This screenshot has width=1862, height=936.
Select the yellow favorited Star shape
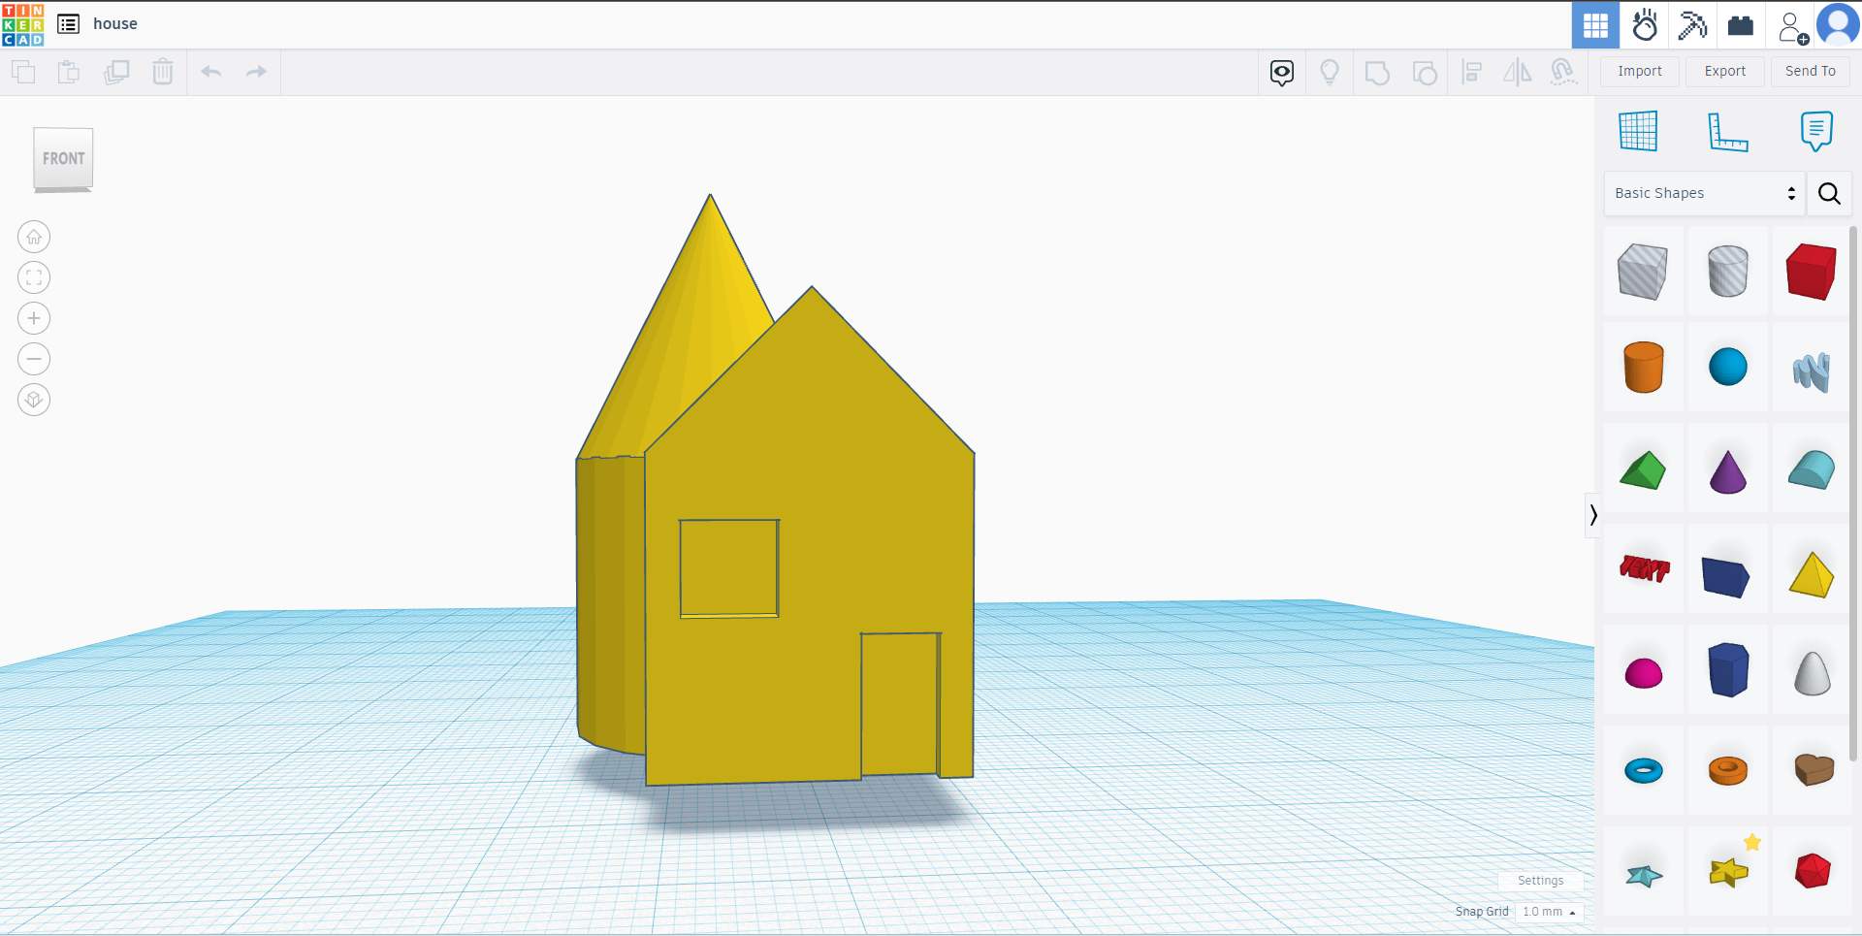(1727, 872)
